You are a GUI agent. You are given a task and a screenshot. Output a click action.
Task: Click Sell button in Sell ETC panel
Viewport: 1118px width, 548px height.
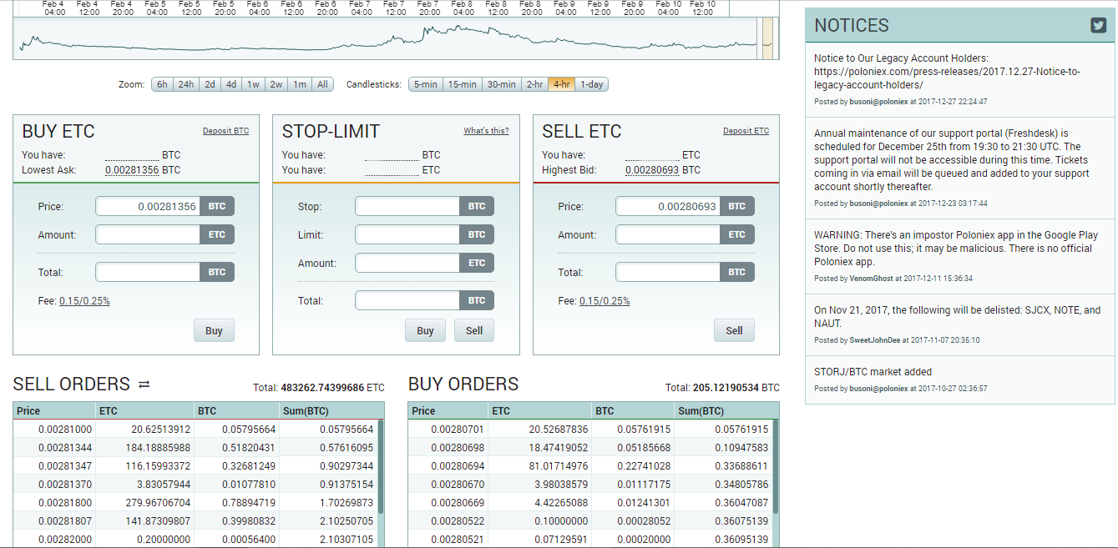tap(734, 330)
